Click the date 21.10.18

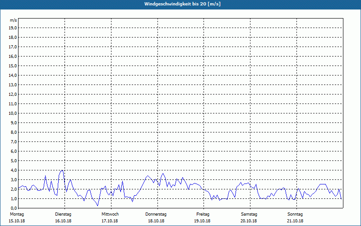point(295,221)
